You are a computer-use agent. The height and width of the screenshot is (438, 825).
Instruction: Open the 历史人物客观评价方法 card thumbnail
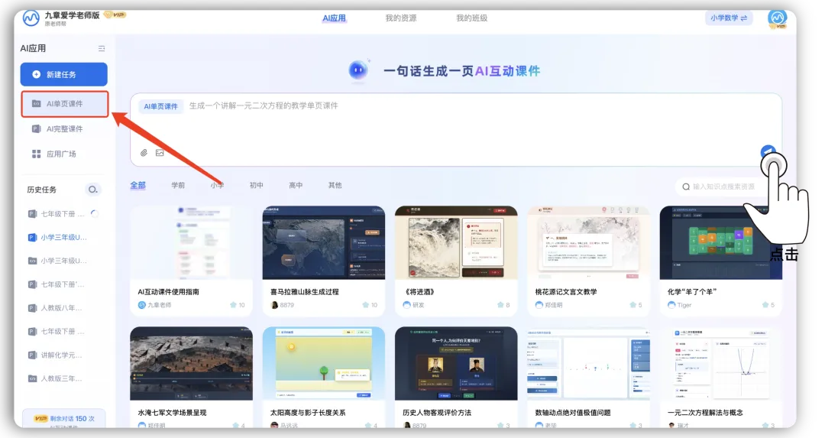point(456,363)
